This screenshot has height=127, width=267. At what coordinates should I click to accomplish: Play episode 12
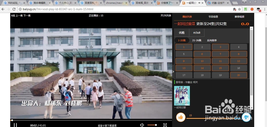(x=238, y=61)
